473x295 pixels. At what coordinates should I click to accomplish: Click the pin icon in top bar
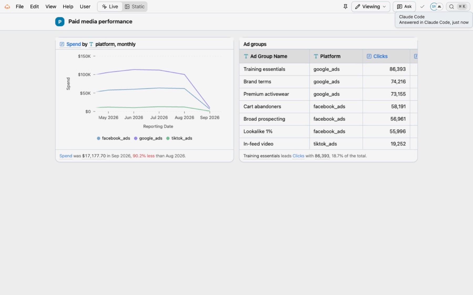pos(346,7)
